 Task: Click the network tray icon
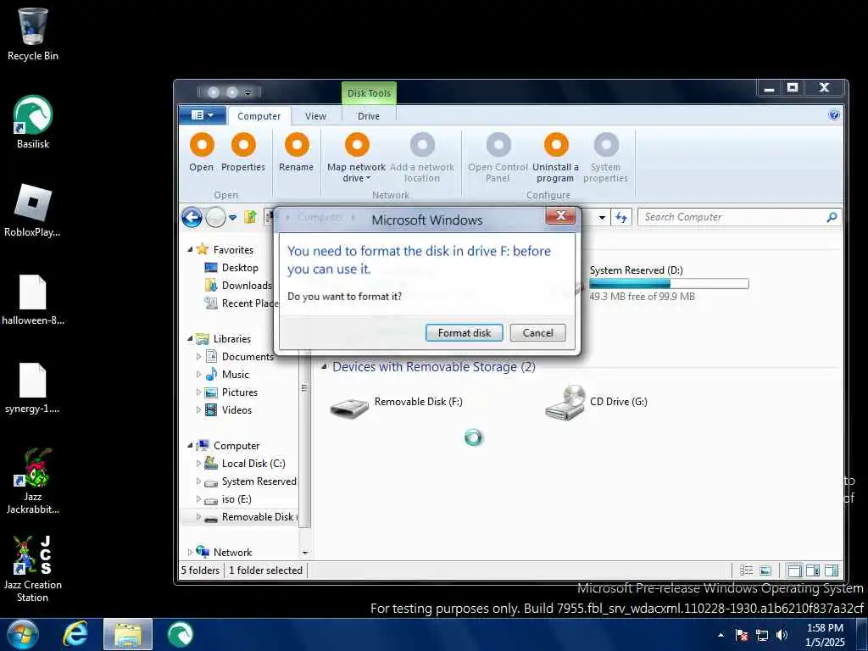point(762,635)
